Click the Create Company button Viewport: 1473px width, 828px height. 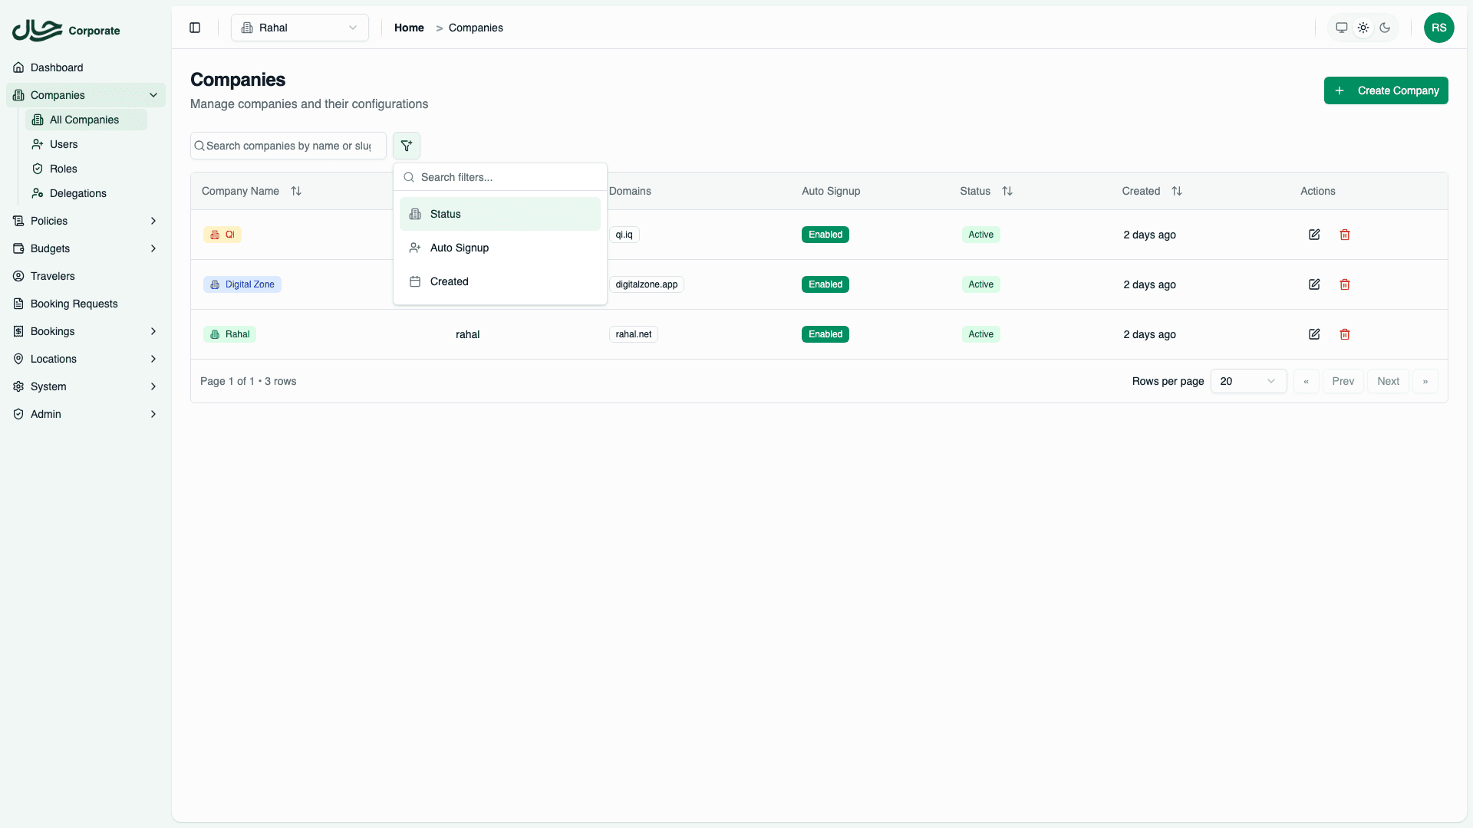[x=1386, y=90]
